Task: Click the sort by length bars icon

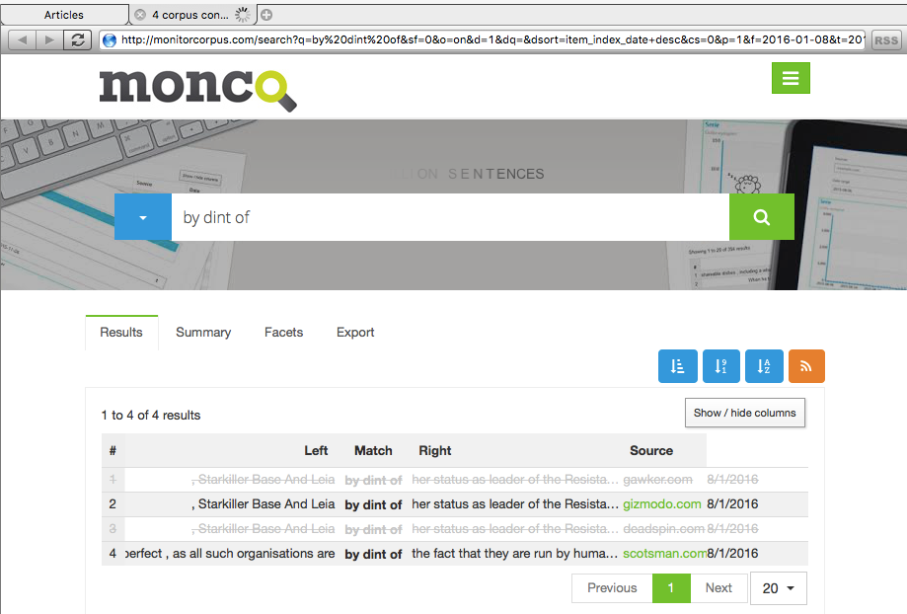Action: (677, 365)
